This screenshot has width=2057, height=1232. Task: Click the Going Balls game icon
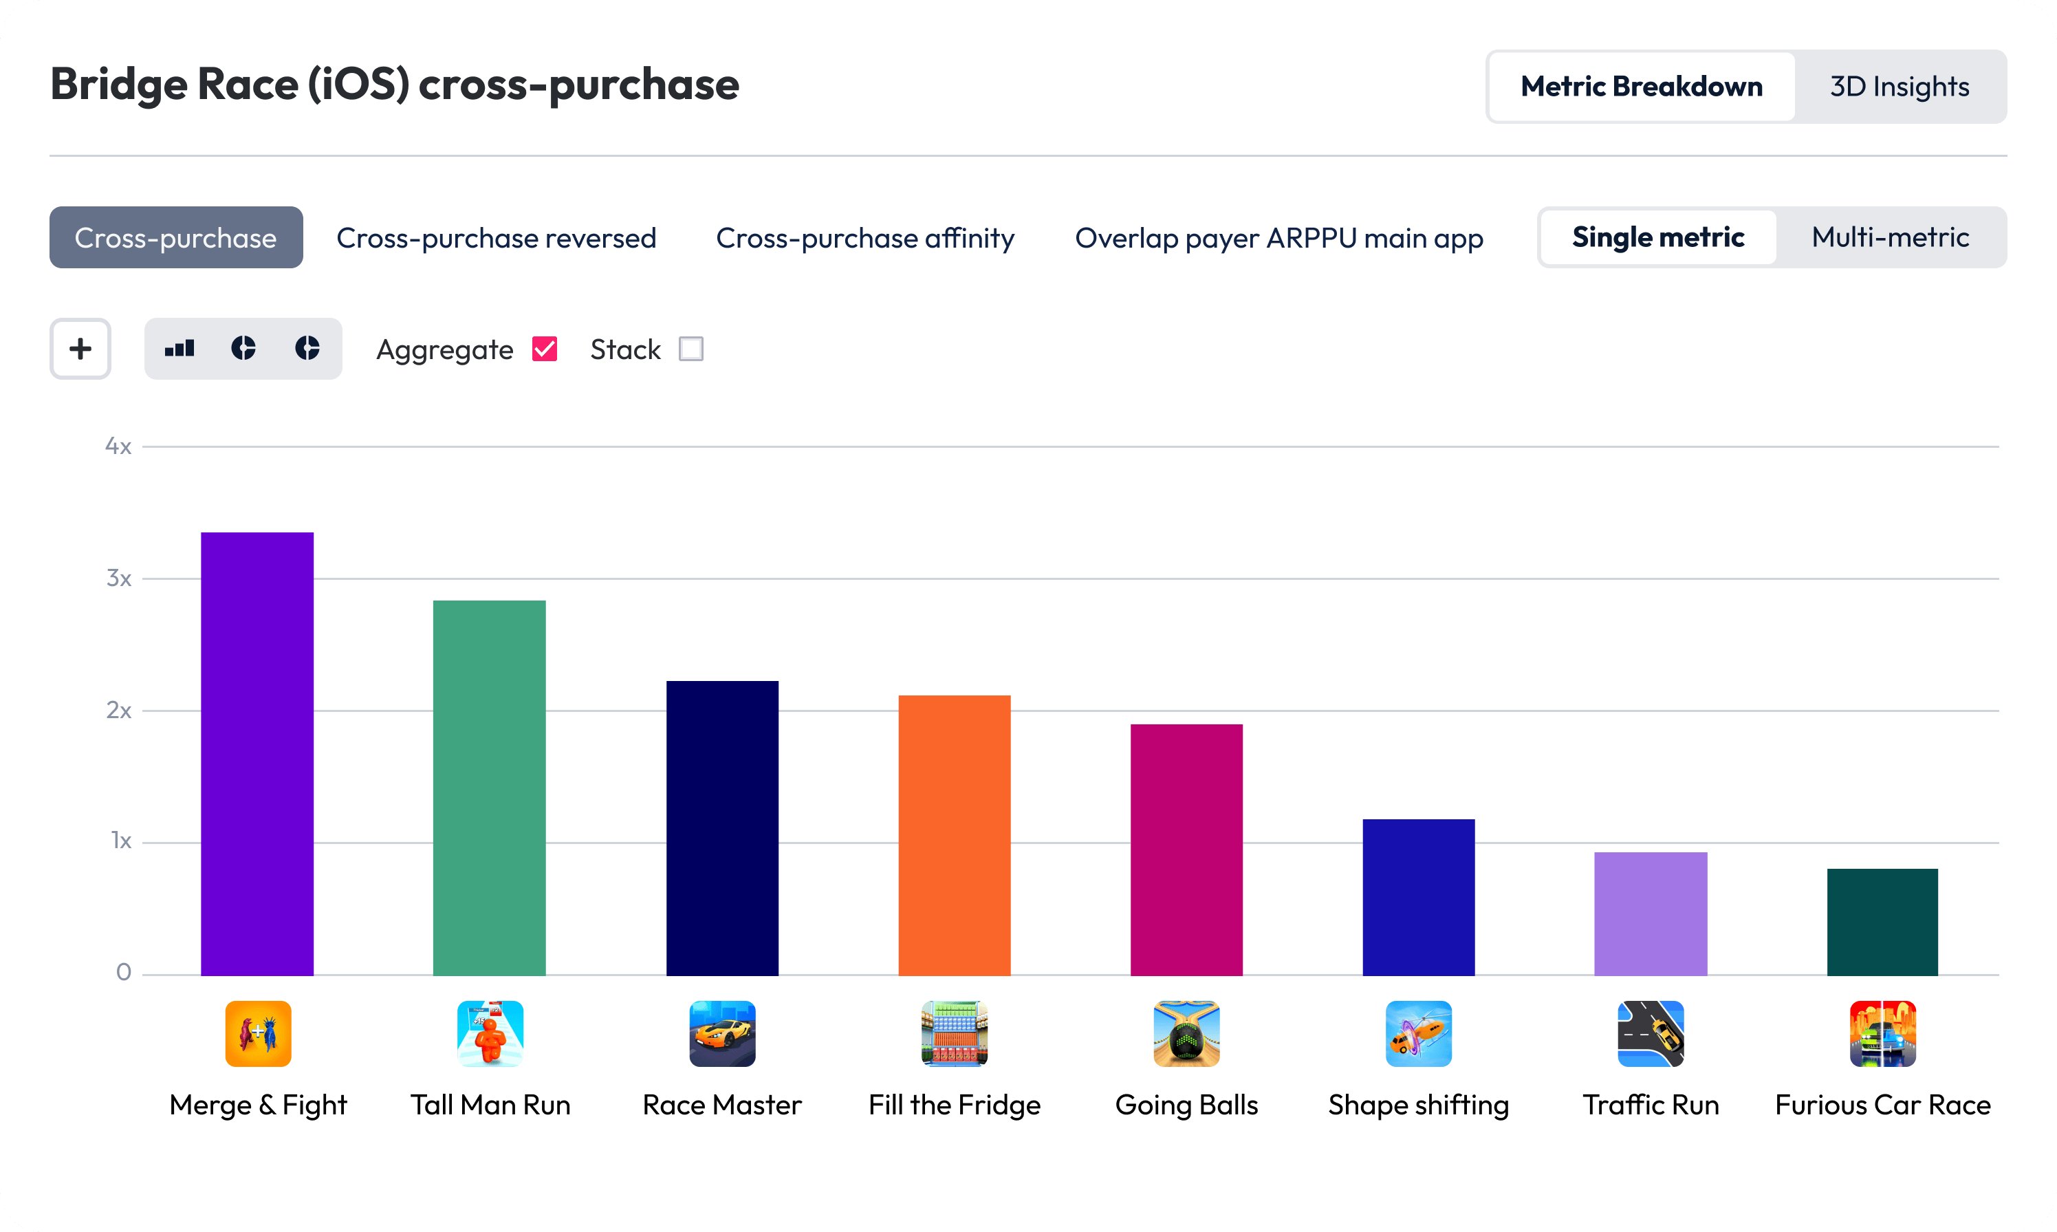(1186, 1034)
